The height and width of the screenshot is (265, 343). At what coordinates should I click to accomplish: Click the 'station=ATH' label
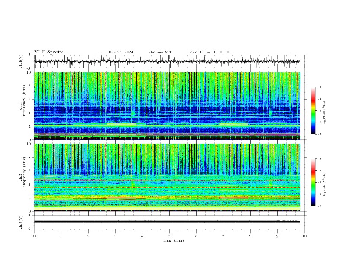pos(161,52)
